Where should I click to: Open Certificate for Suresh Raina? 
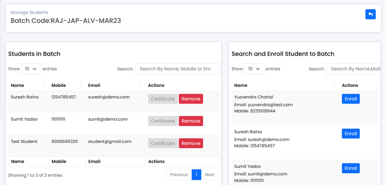163,99
